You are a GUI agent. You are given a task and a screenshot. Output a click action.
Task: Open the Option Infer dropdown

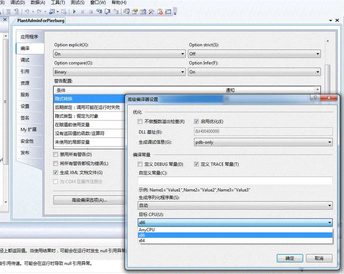[254, 72]
